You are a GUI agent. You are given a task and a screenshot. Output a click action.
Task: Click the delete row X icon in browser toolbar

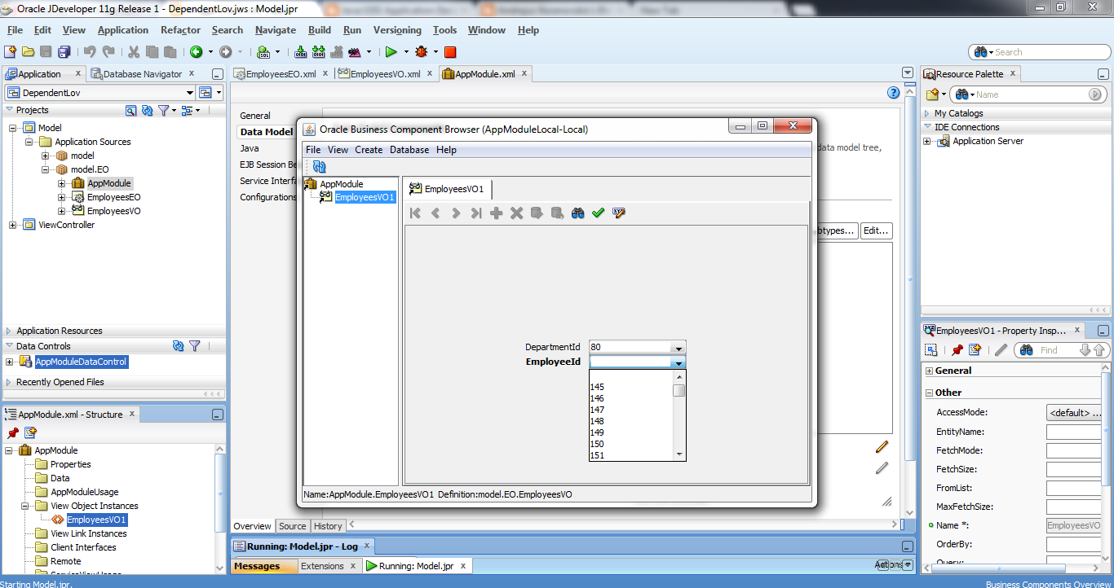pos(516,213)
